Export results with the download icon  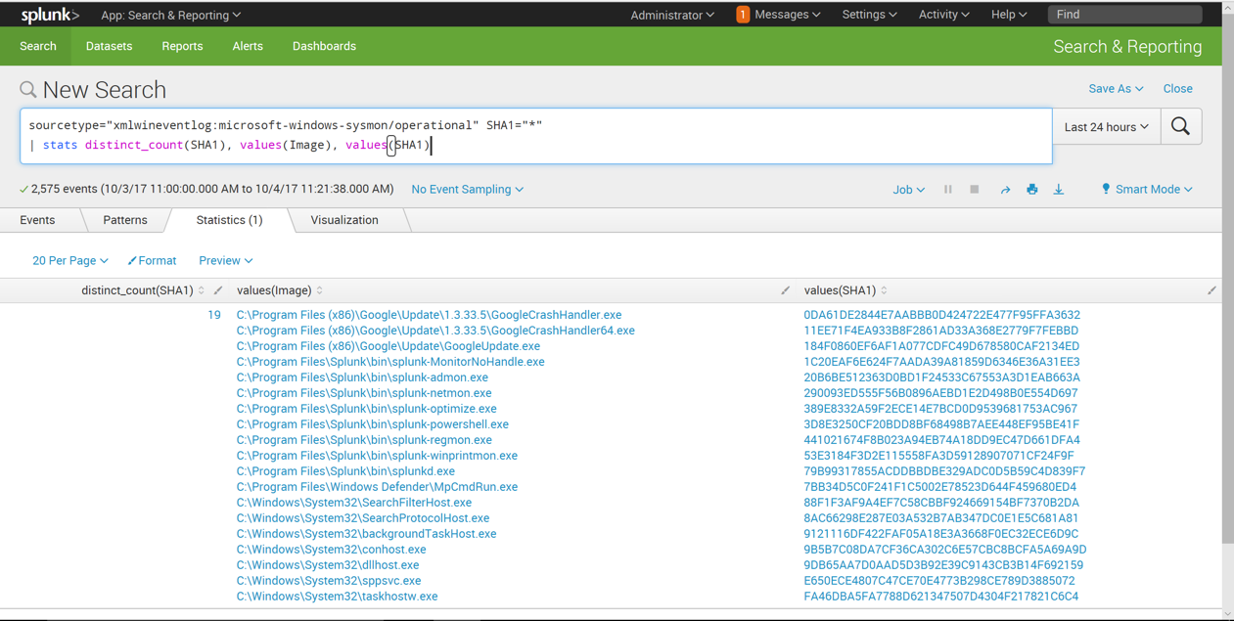(x=1058, y=190)
